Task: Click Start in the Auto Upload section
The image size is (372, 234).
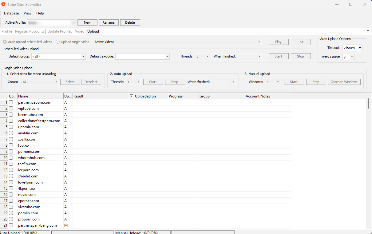Action: point(153,82)
